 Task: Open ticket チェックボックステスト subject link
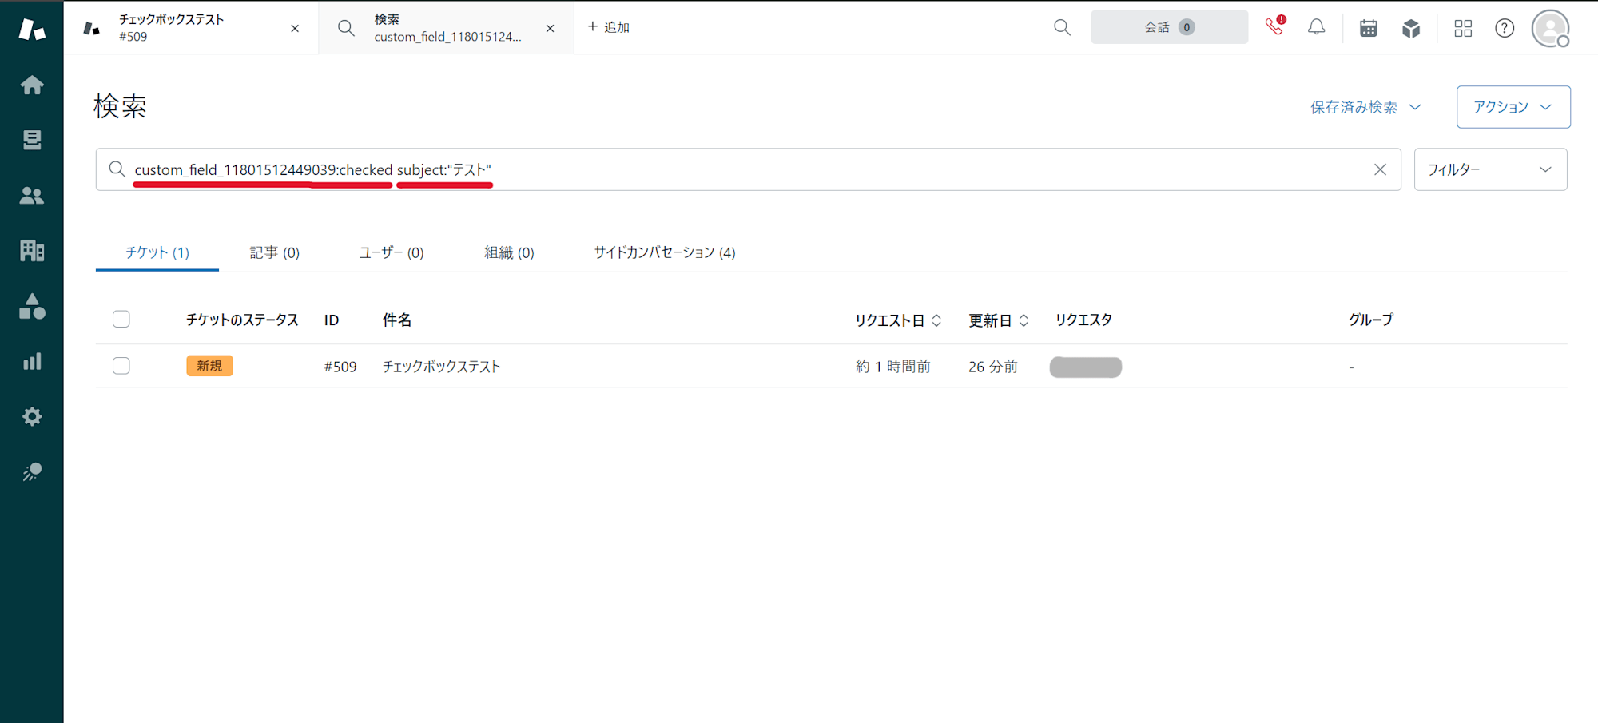(x=441, y=367)
